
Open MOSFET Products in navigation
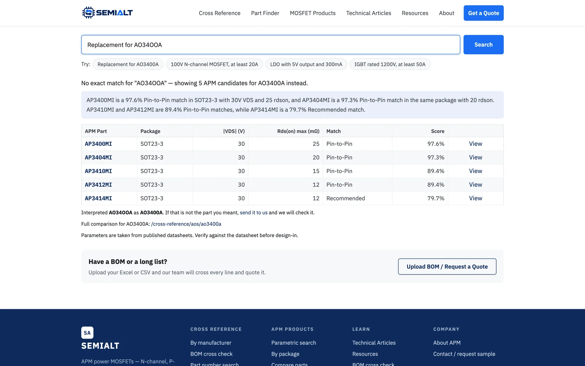tap(313, 13)
